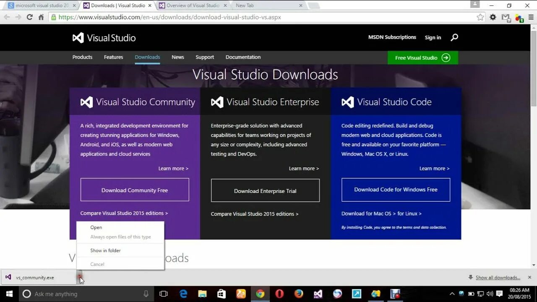Open Windows Store from taskbar
537x302 pixels.
(x=222, y=294)
